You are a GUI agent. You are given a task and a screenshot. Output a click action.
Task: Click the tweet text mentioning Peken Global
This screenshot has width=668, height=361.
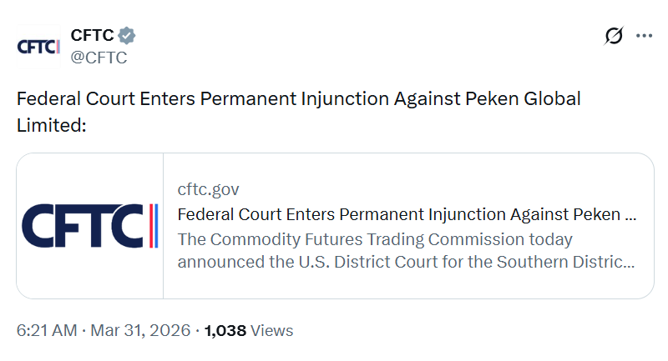coord(298,98)
